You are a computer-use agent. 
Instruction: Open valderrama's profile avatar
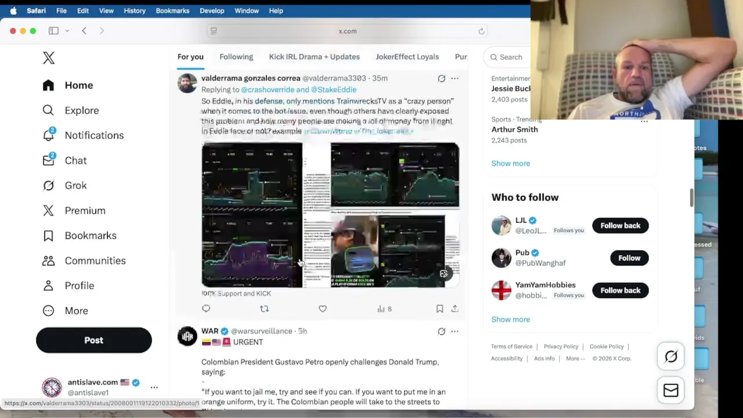(187, 83)
